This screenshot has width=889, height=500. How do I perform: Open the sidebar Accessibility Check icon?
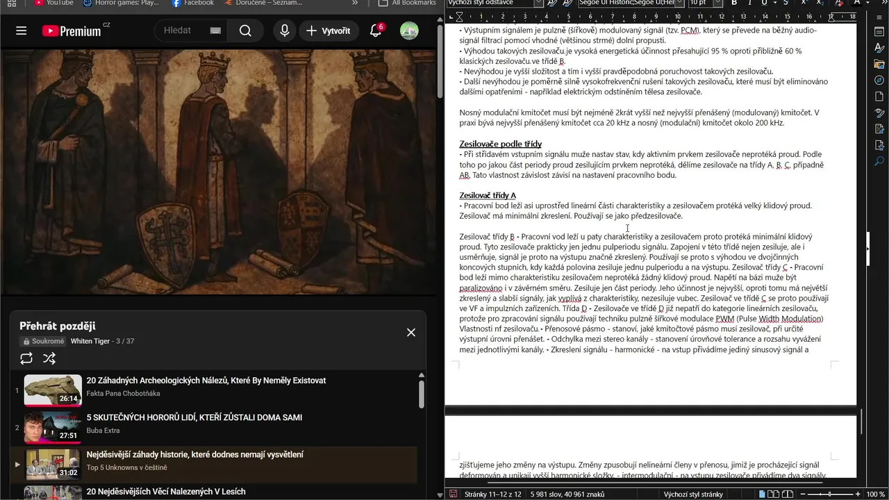point(879,144)
